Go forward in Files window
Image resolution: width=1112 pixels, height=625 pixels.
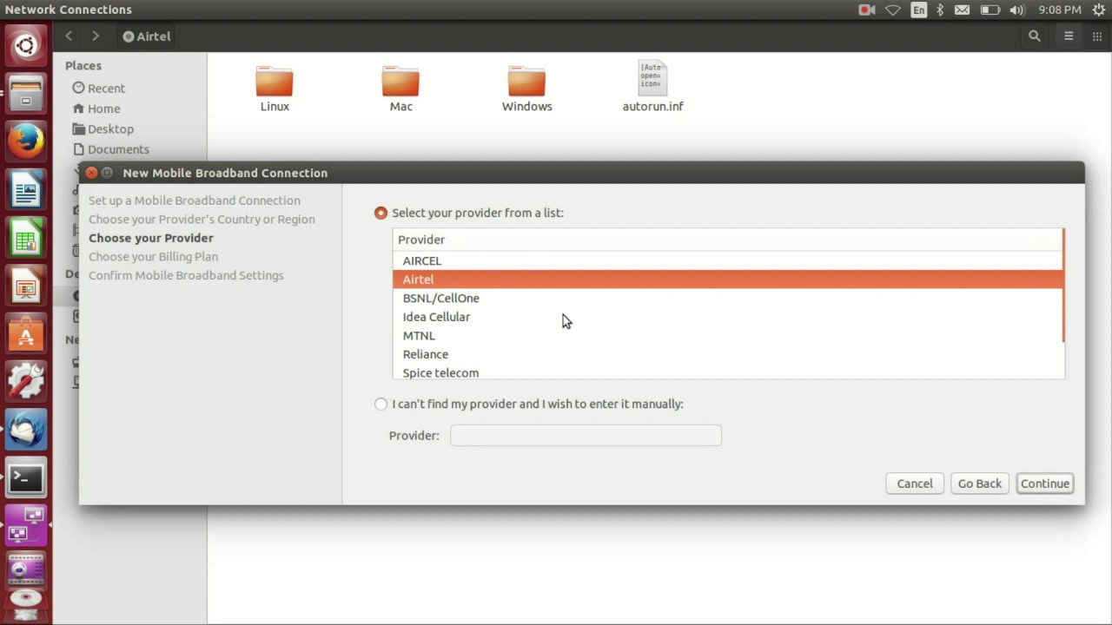(96, 36)
